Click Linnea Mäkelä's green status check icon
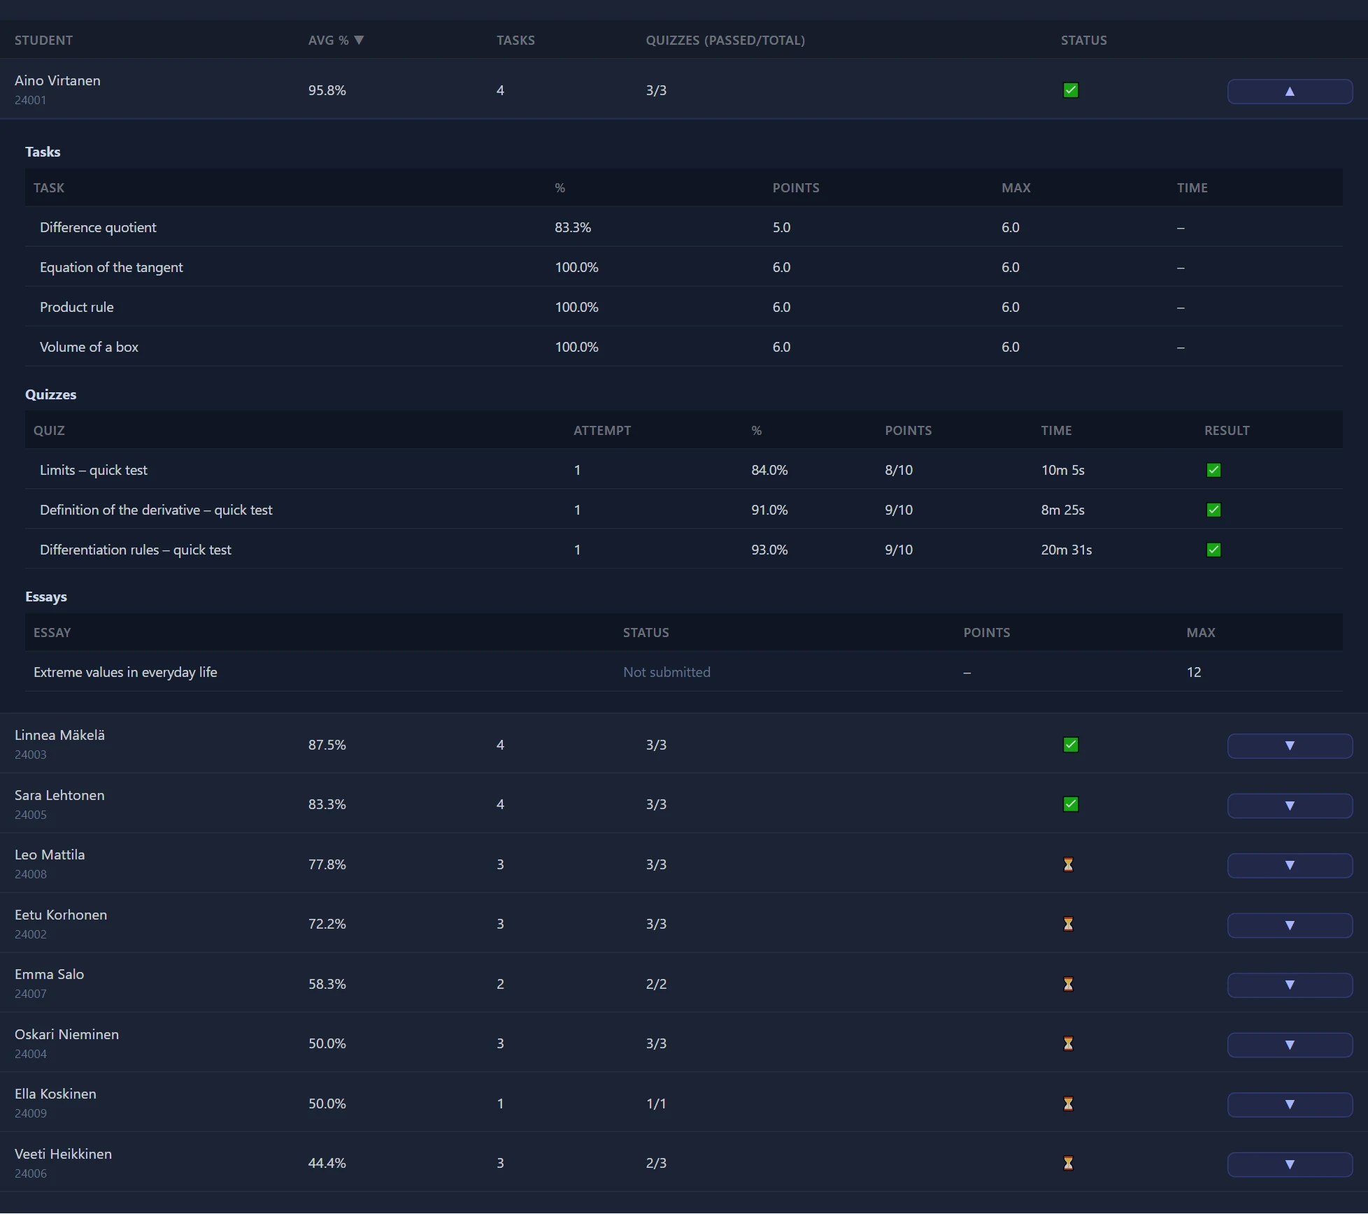 pyautogui.click(x=1070, y=745)
